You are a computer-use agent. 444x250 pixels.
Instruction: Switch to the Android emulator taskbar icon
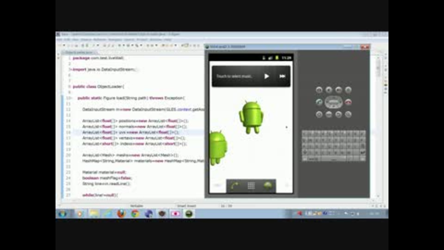[x=189, y=213]
